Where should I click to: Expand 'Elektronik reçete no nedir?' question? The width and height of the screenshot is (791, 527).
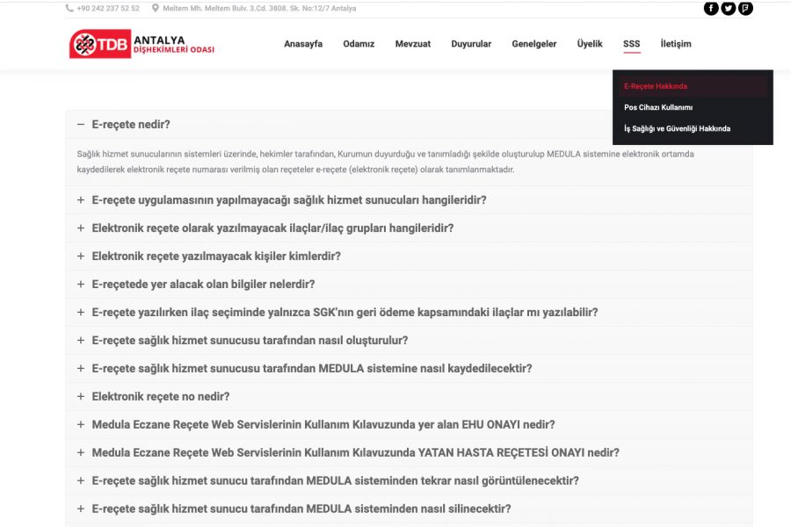[x=160, y=397]
